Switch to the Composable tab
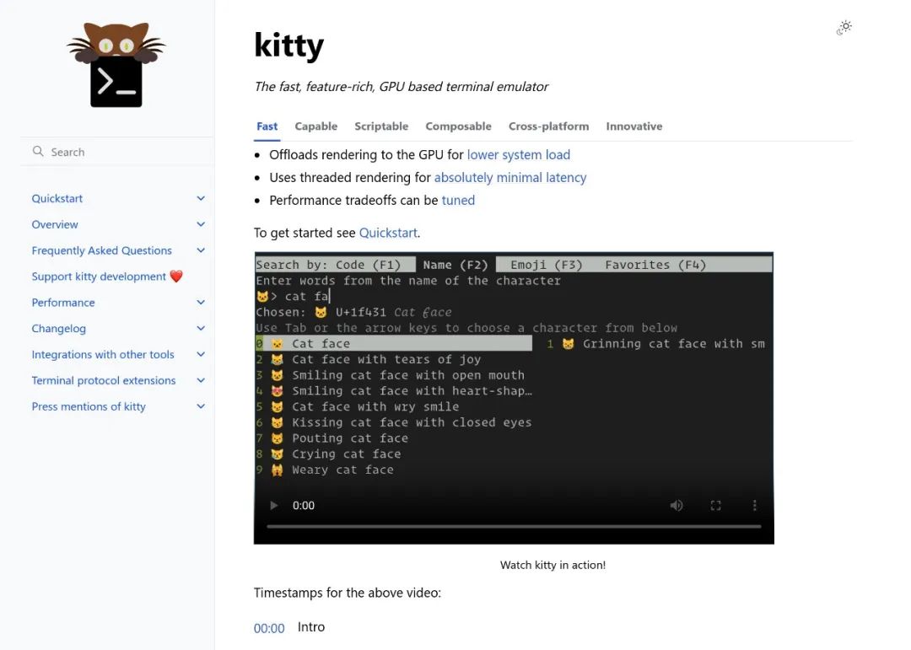 [x=458, y=126]
